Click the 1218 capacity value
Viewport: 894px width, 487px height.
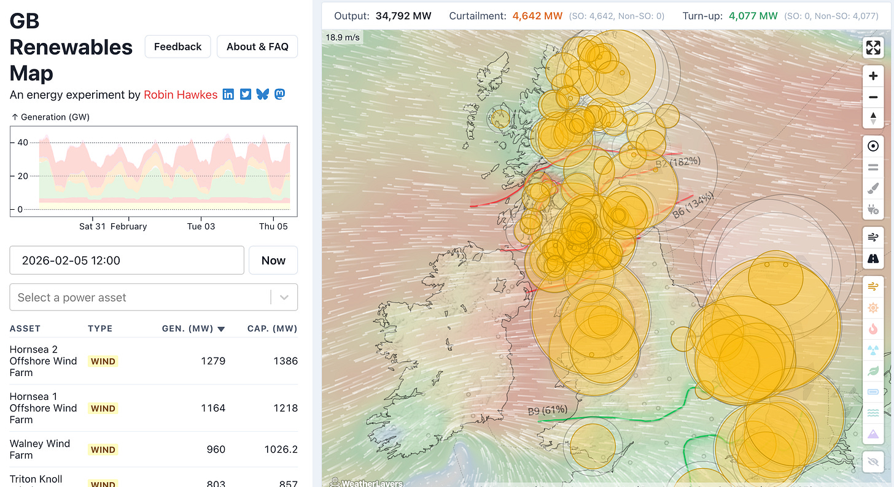click(286, 408)
